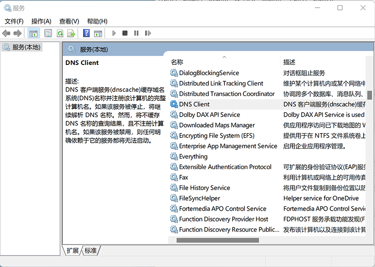Screen dimensions: 375x267
Task: Click the Back arrow toolbar icon
Action: click(6, 33)
